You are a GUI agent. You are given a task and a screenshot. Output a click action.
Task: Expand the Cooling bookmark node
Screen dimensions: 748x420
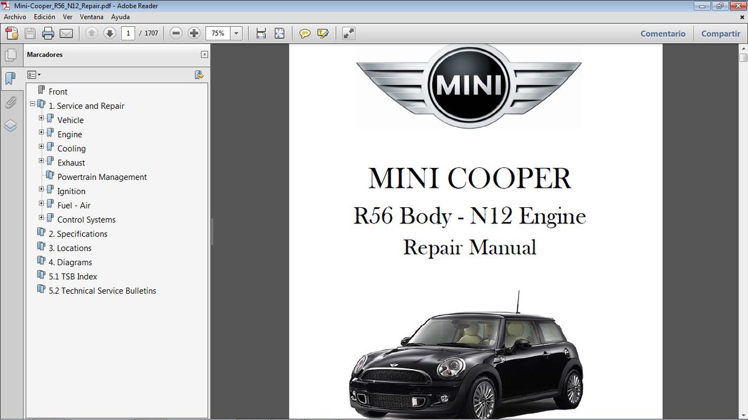coord(41,146)
